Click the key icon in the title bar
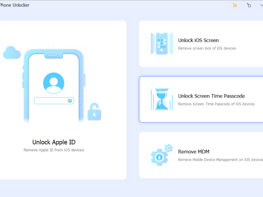The width and height of the screenshot is (263, 197). (249, 5)
